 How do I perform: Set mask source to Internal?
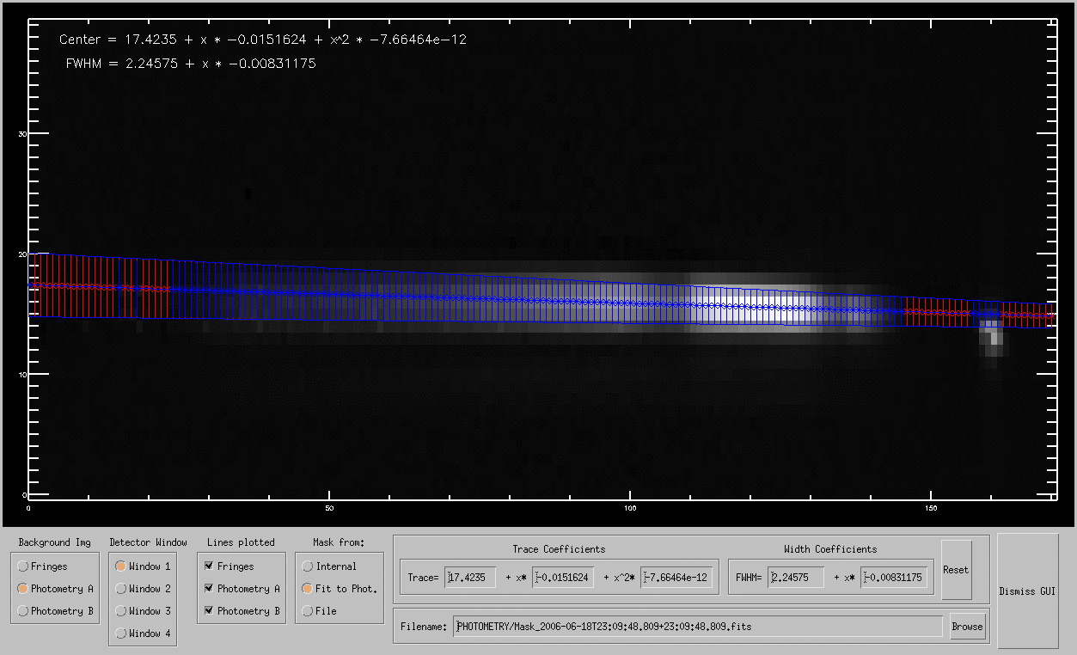click(307, 566)
